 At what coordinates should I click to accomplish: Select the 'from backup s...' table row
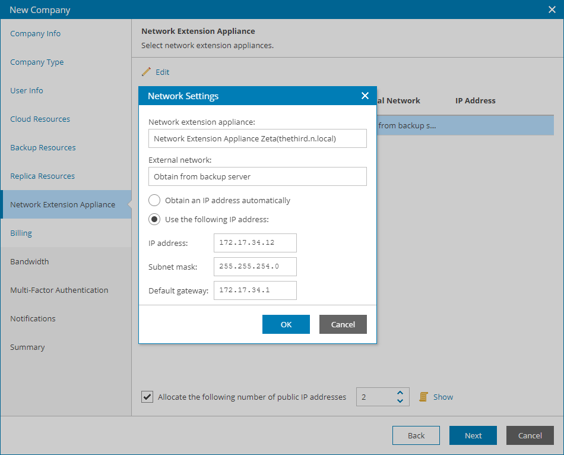pos(465,125)
